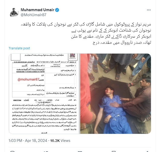The height and width of the screenshot is (152, 159).
Task: Click the blue verified checkmark badge
Action: [x=57, y=10]
